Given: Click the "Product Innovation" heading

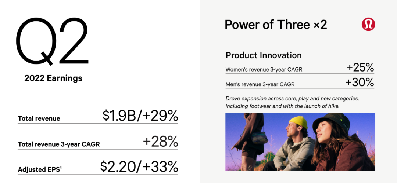Looking at the screenshot, I should (264, 55).
